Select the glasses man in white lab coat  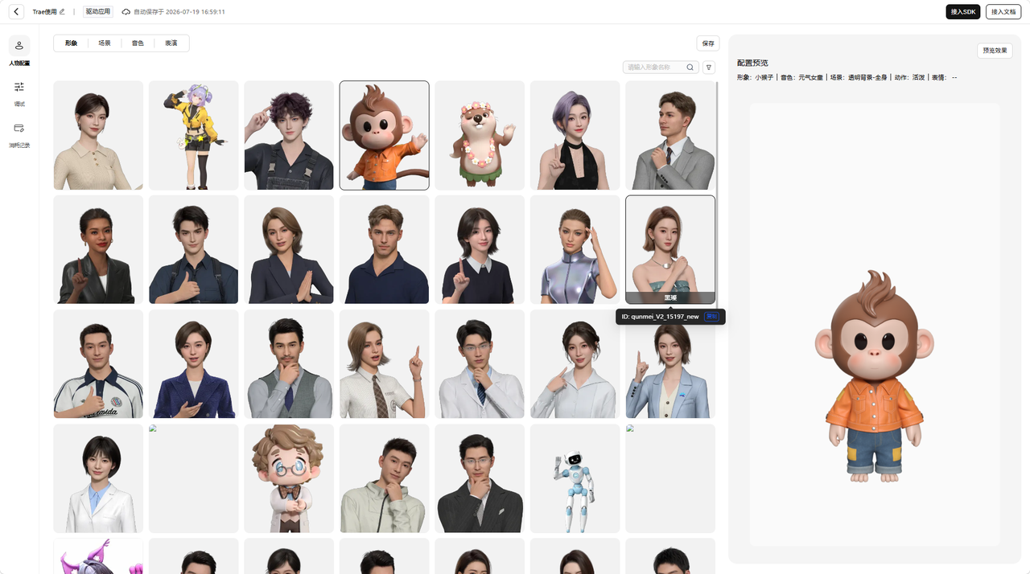pos(480,364)
